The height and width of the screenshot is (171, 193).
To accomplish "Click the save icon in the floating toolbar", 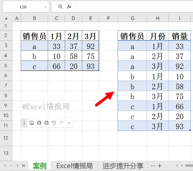I will point(32,123).
